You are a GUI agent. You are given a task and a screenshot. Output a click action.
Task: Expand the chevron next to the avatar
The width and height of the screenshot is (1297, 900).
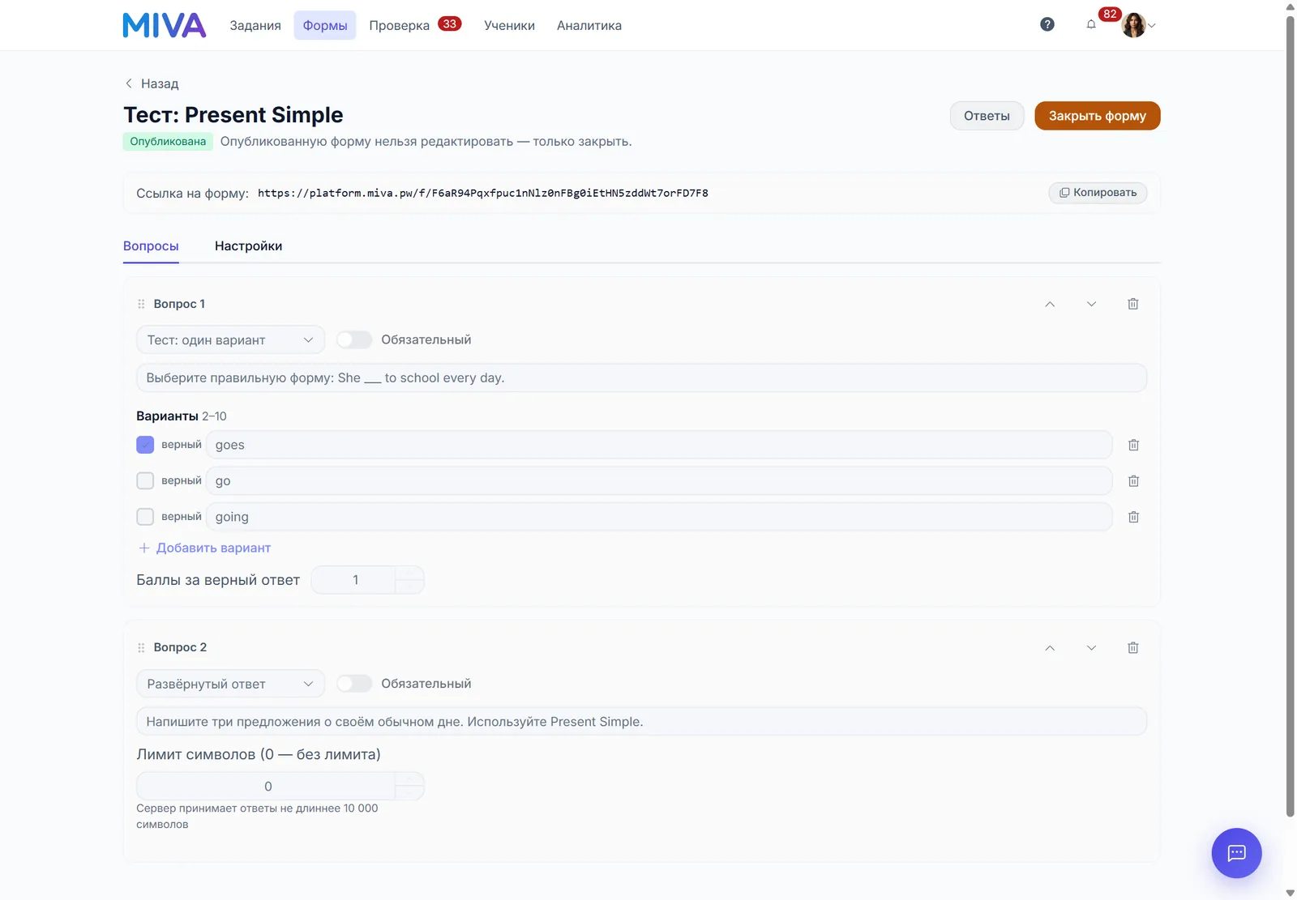[x=1152, y=25]
